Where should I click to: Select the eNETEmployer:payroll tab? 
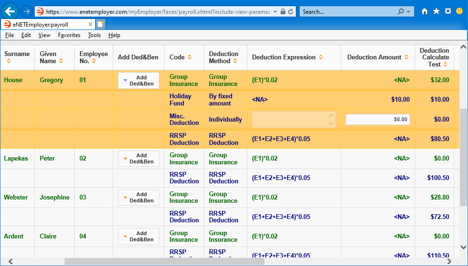coord(48,24)
